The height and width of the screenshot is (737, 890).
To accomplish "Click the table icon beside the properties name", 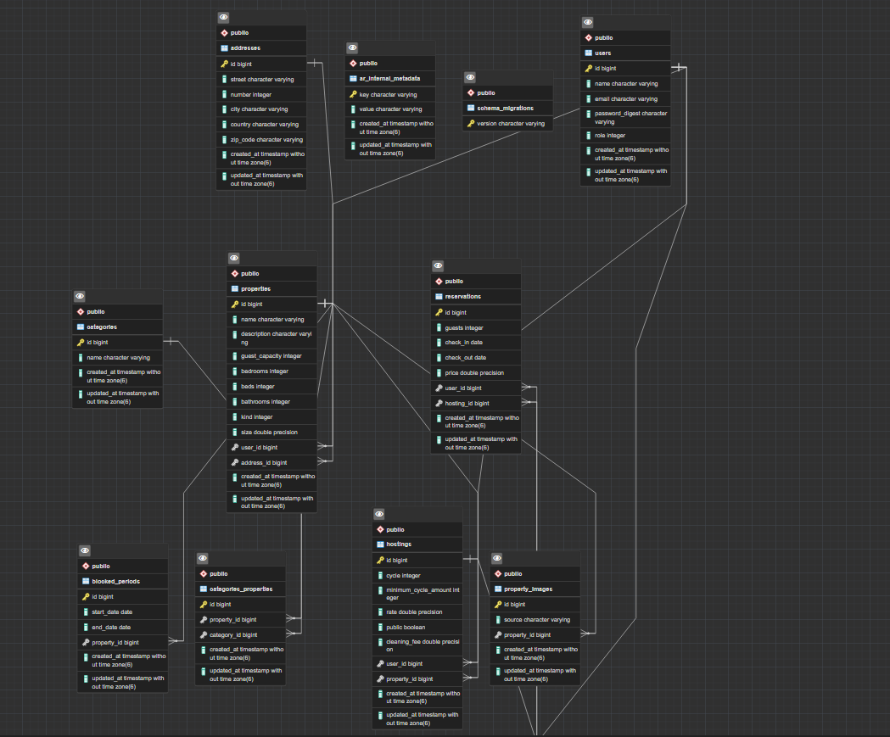I will click(x=235, y=288).
